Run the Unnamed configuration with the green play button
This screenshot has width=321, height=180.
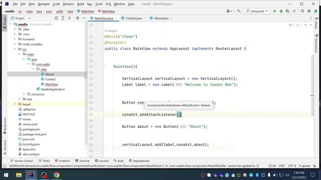[275, 11]
